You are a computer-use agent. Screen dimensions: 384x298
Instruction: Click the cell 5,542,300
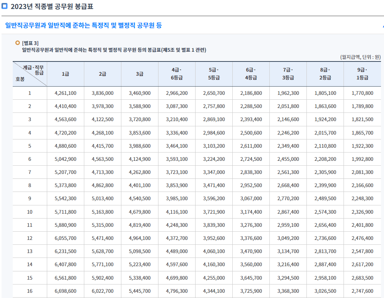(66, 199)
